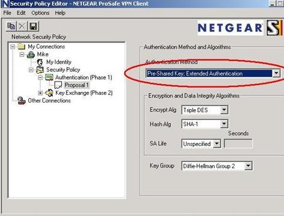
Task: Select Authentication (Phase 1) tree item
Action: point(84,77)
